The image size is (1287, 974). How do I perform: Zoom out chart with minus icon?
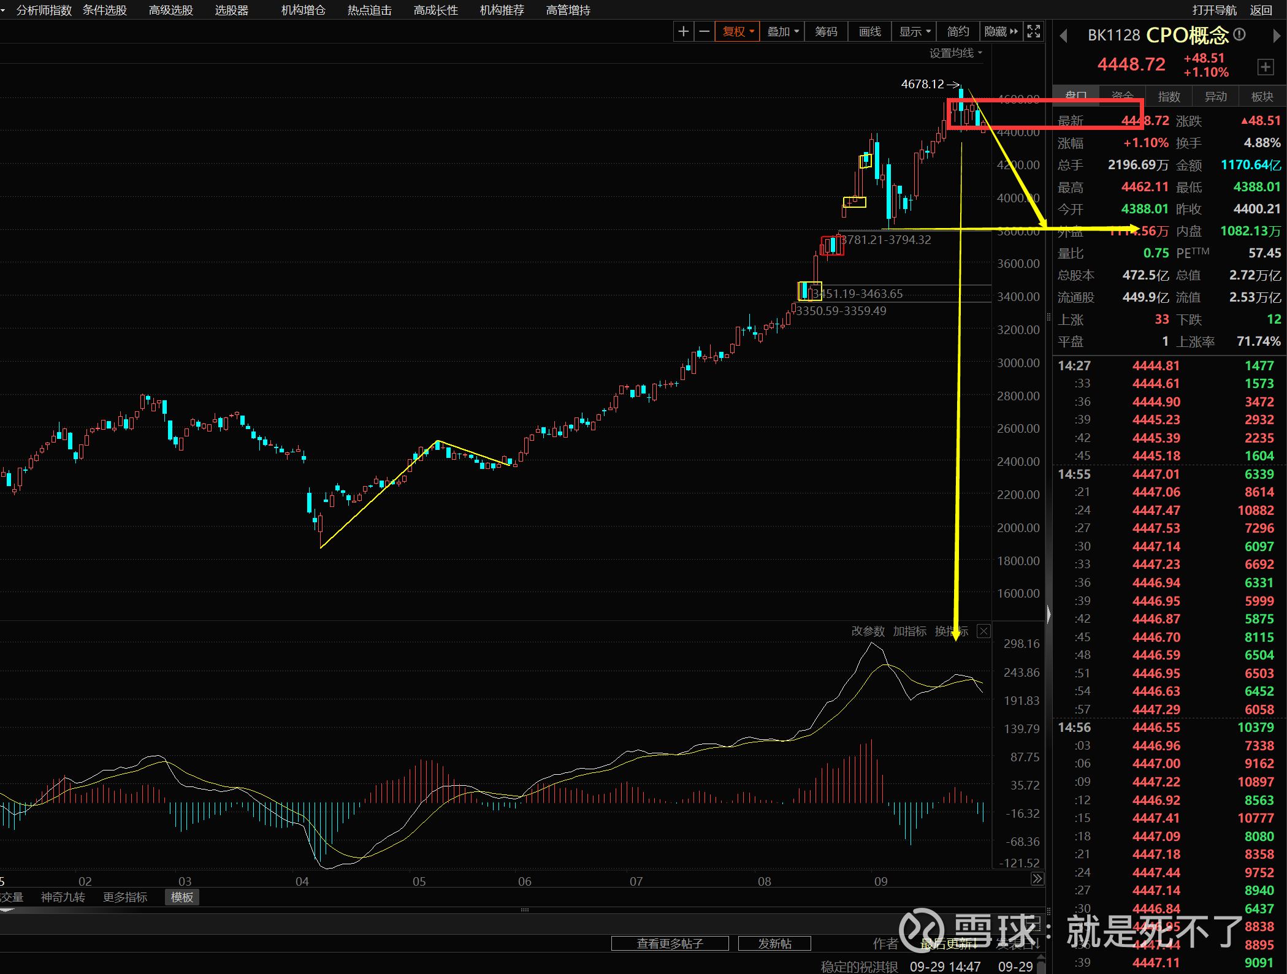705,31
